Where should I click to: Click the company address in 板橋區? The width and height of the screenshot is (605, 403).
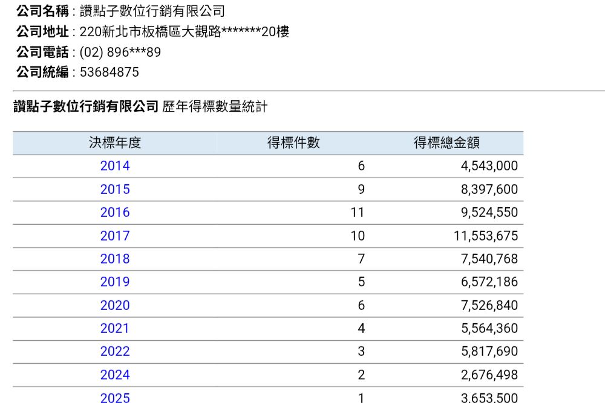coord(185,31)
